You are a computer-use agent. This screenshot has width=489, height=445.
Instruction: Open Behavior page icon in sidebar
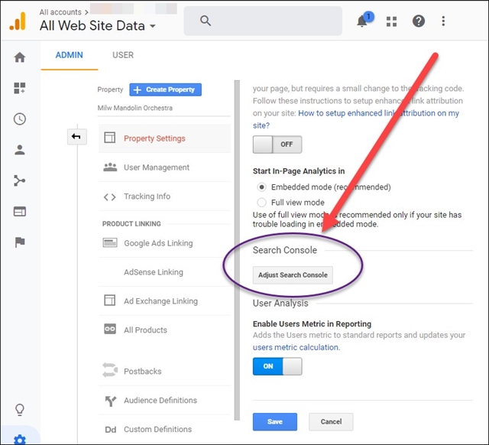20,212
